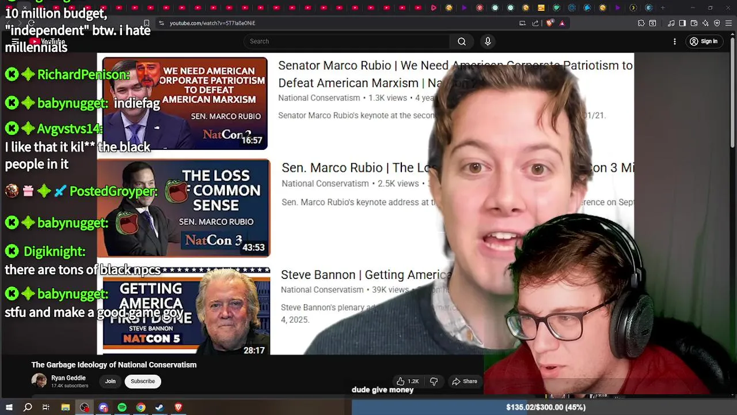Viewport: 737px width, 415px height.
Task: Open a new tab with plus button
Action: pos(663,8)
